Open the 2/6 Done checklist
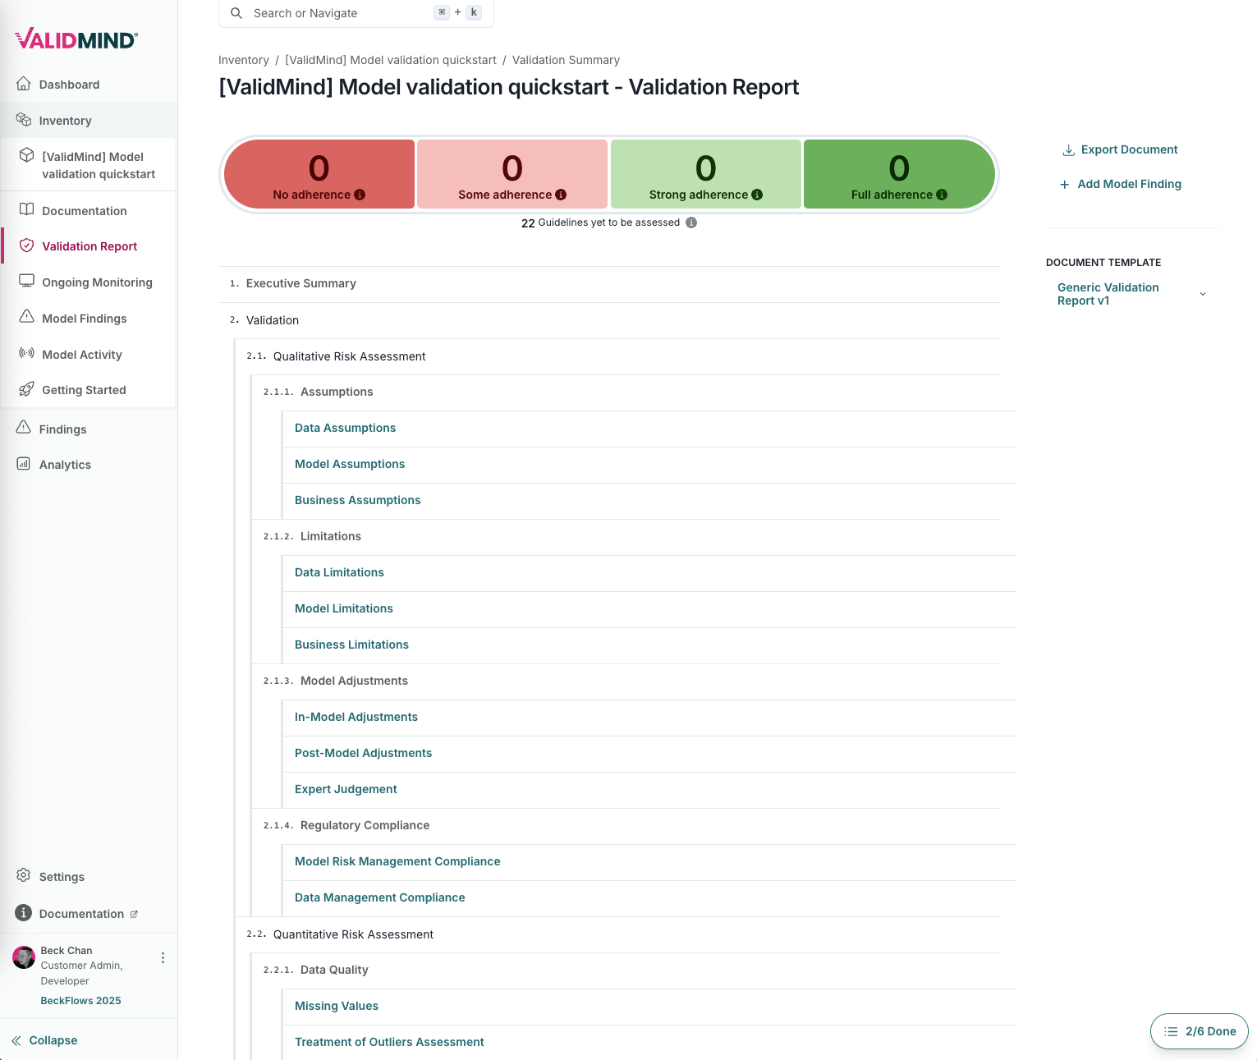1257x1060 pixels. coord(1200,1031)
